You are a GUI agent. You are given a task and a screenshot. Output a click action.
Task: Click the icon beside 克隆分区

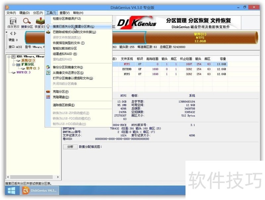coord(48,91)
